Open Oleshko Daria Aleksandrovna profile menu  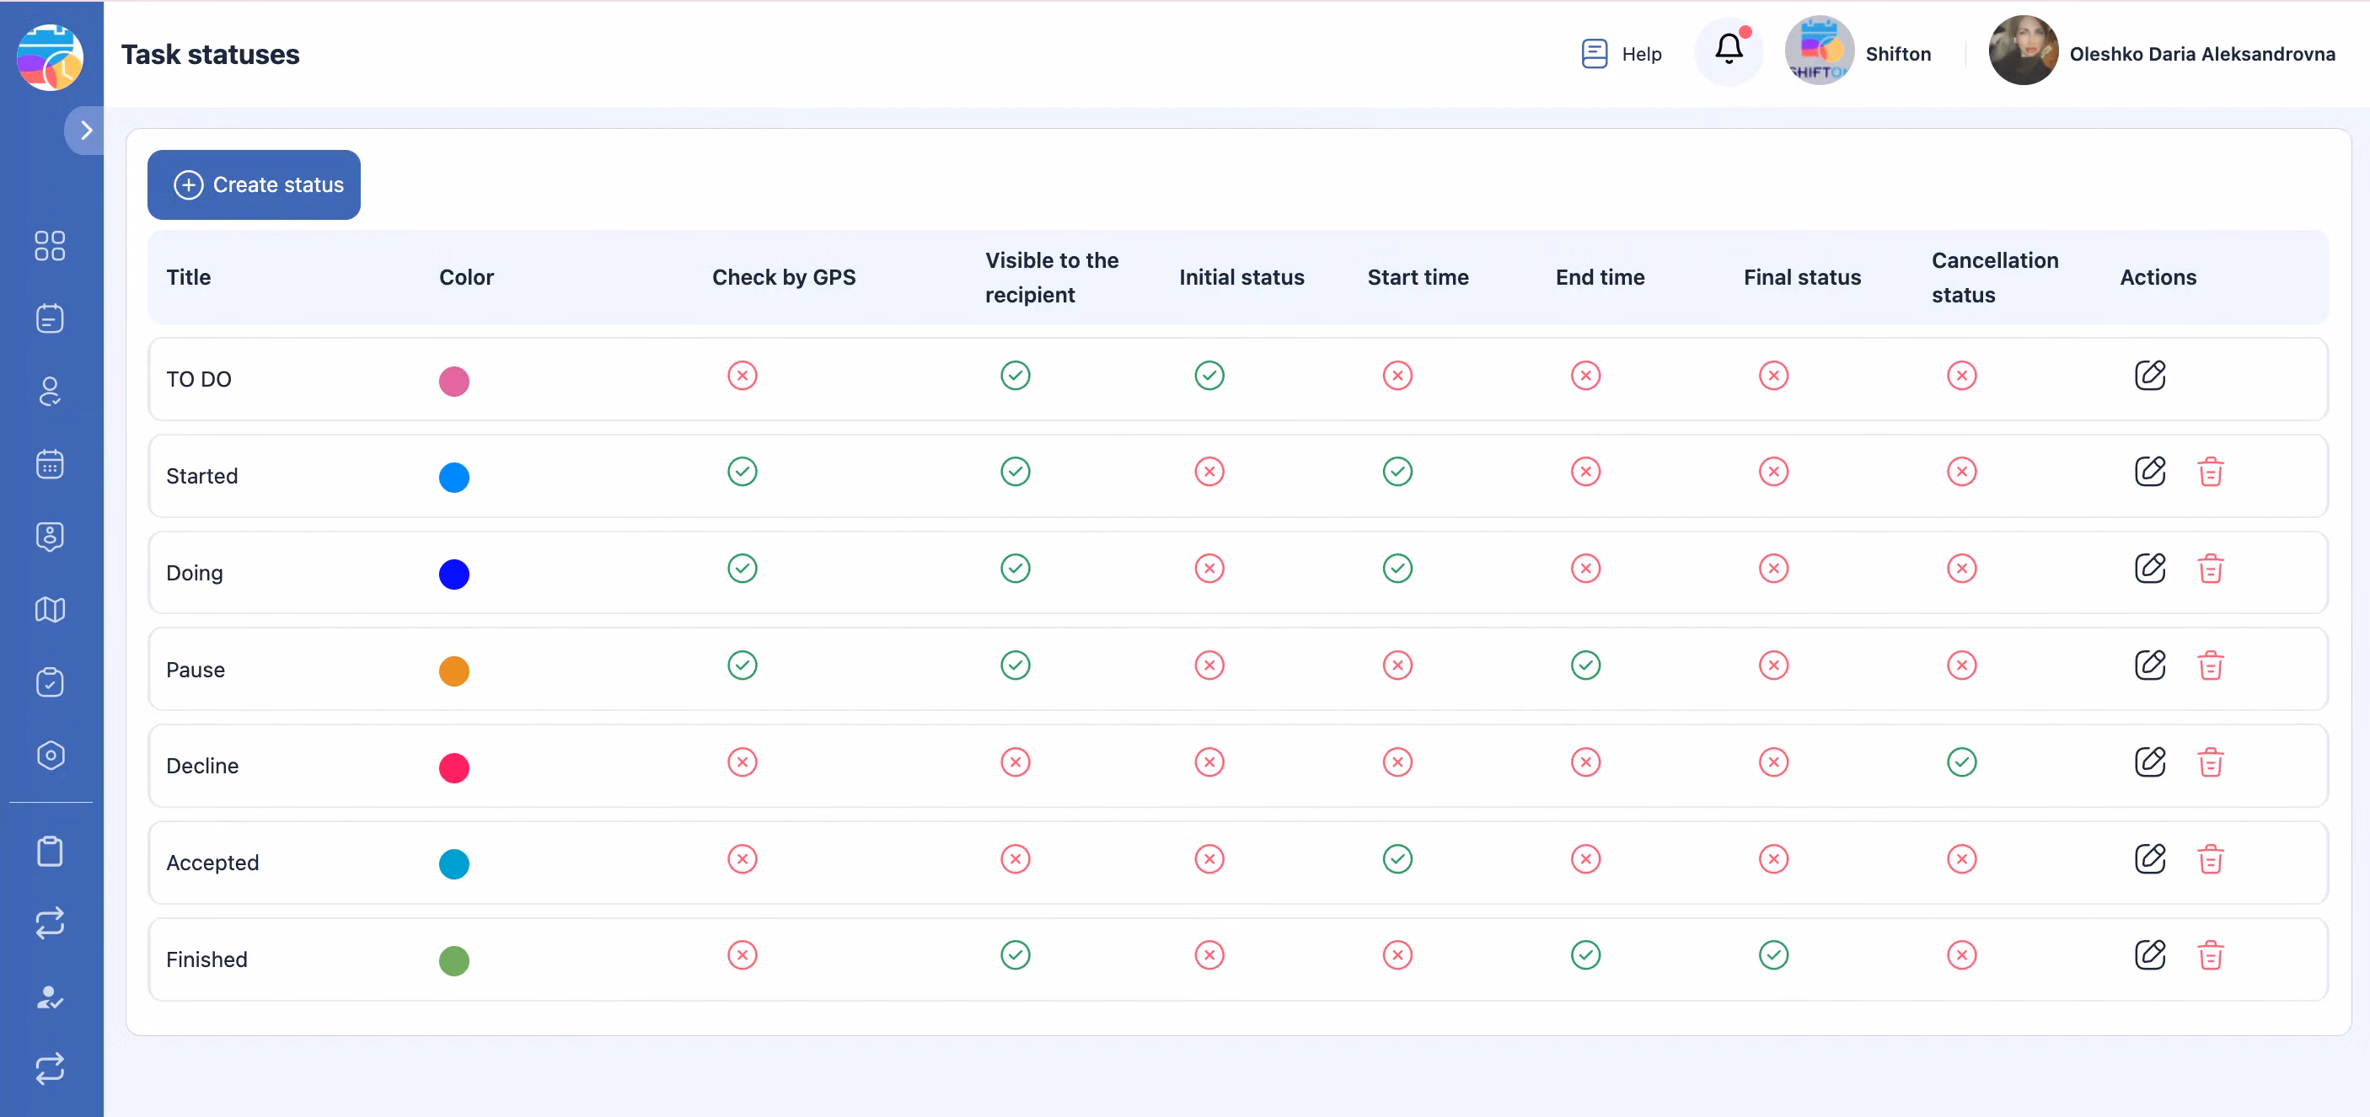pos(2162,53)
